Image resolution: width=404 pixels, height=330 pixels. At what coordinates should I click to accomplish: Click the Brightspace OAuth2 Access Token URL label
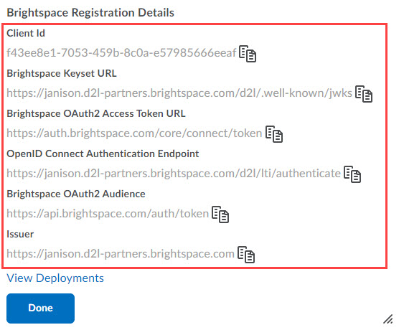tap(96, 113)
